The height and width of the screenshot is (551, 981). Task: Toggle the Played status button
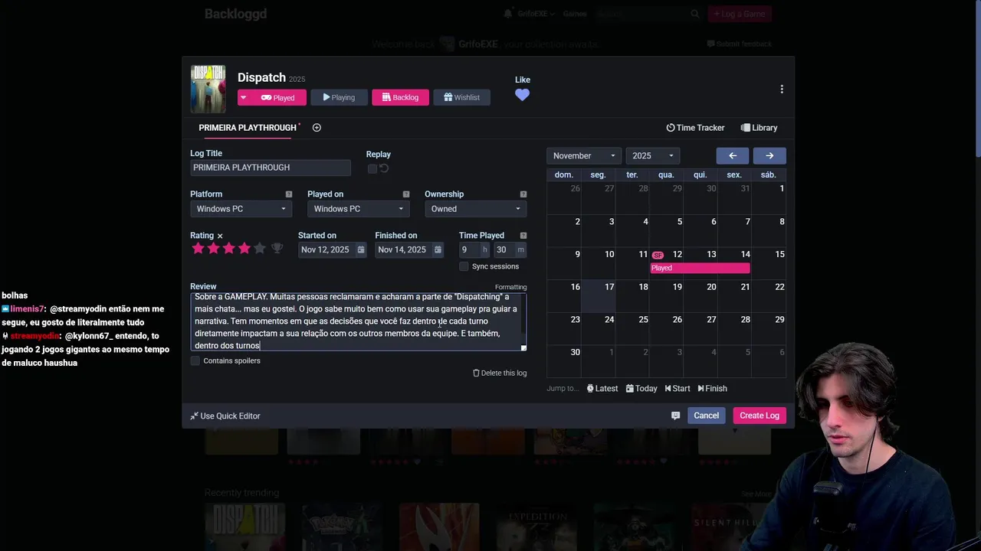click(278, 97)
